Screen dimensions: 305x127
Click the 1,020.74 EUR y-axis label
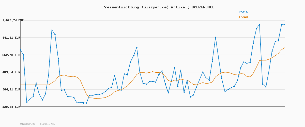pos(13,20)
